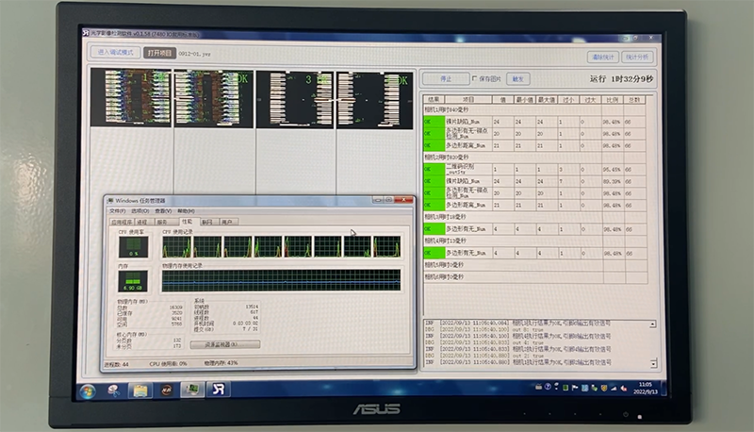
Task: Toggle the 保存图片 save image checkbox
Action: 474,79
